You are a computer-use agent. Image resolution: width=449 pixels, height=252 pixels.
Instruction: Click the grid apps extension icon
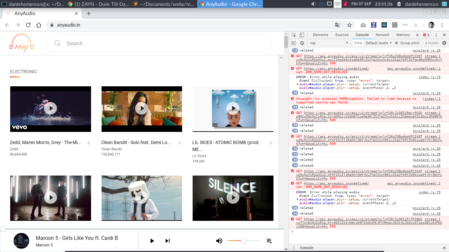(x=395, y=25)
